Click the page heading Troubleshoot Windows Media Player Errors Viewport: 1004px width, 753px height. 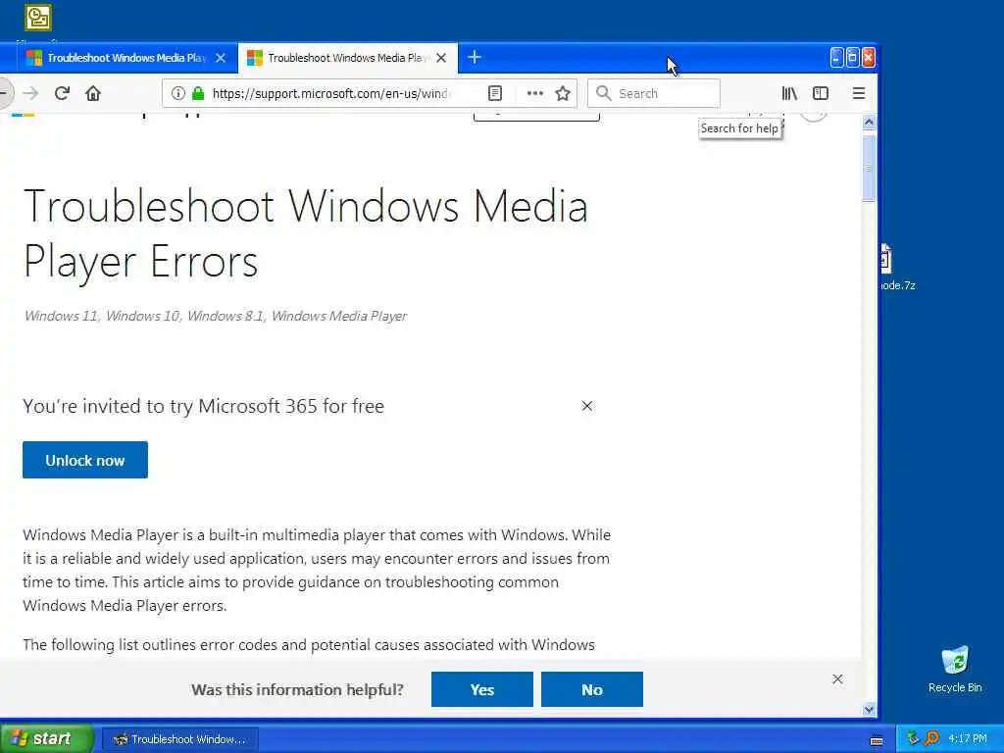pyautogui.click(x=306, y=233)
